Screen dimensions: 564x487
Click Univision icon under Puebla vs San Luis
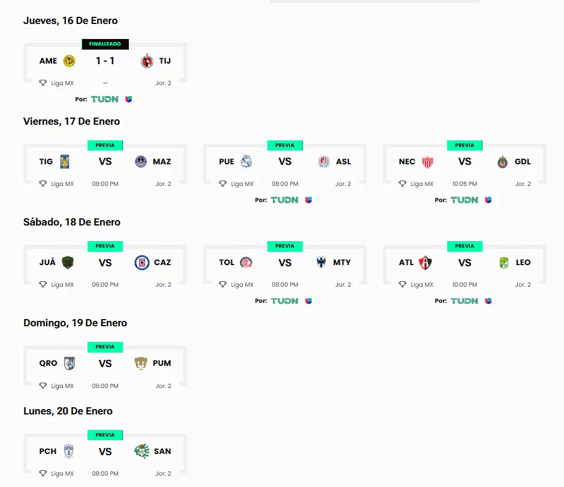coord(308,200)
